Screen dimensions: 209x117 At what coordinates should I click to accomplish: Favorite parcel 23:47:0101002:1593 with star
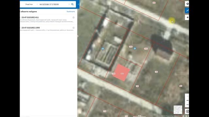click(73, 28)
